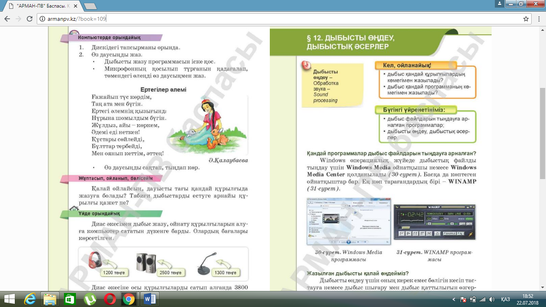Click the "1200 теңге" price label
The height and width of the screenshot is (307, 546).
click(x=114, y=273)
